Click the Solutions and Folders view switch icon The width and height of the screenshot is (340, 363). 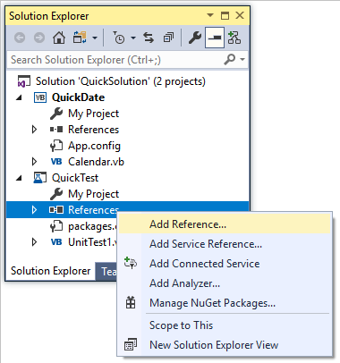click(x=80, y=38)
